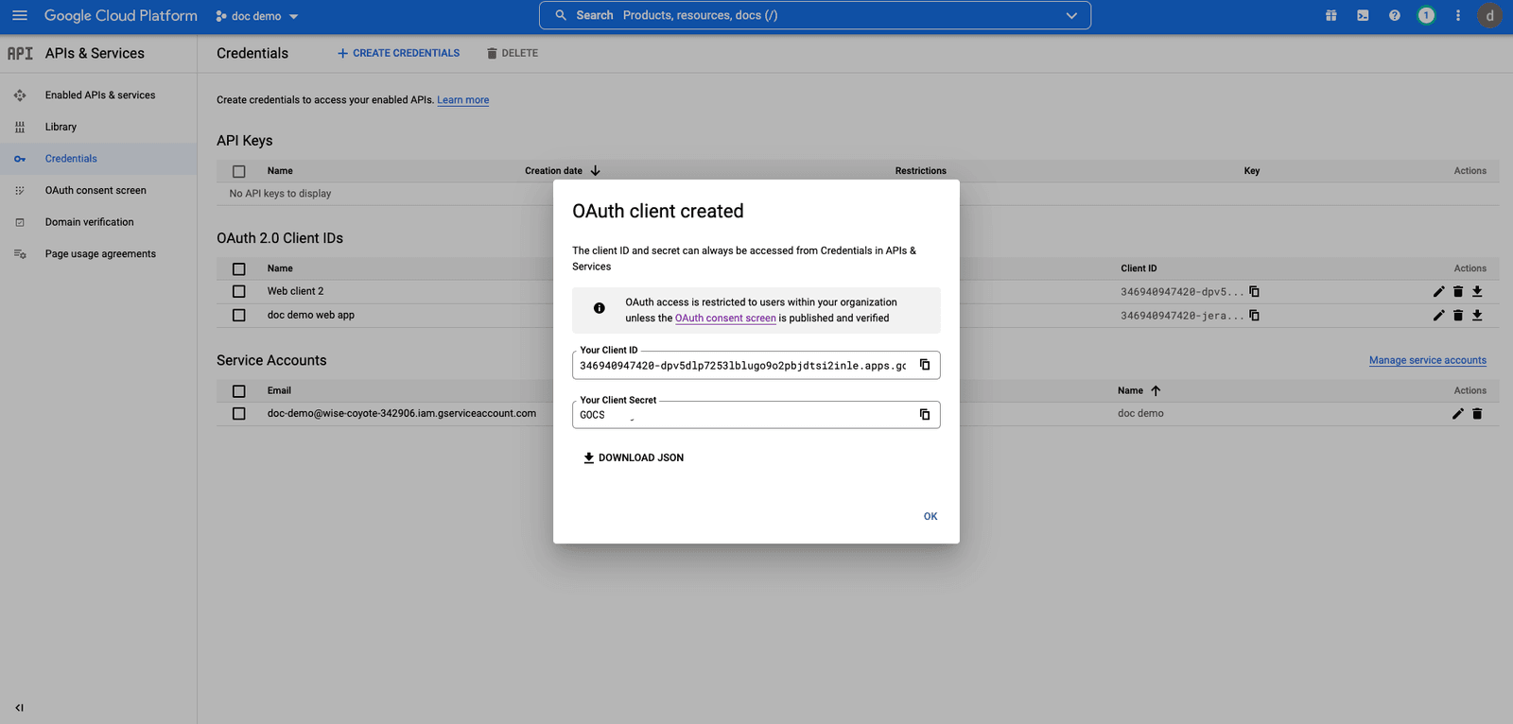
Task: Activate Cloud Shell terminal icon
Action: tap(1363, 15)
